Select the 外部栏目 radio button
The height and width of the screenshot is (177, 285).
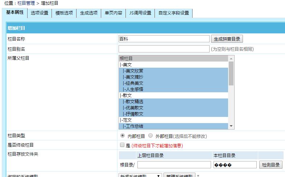pos(150,136)
